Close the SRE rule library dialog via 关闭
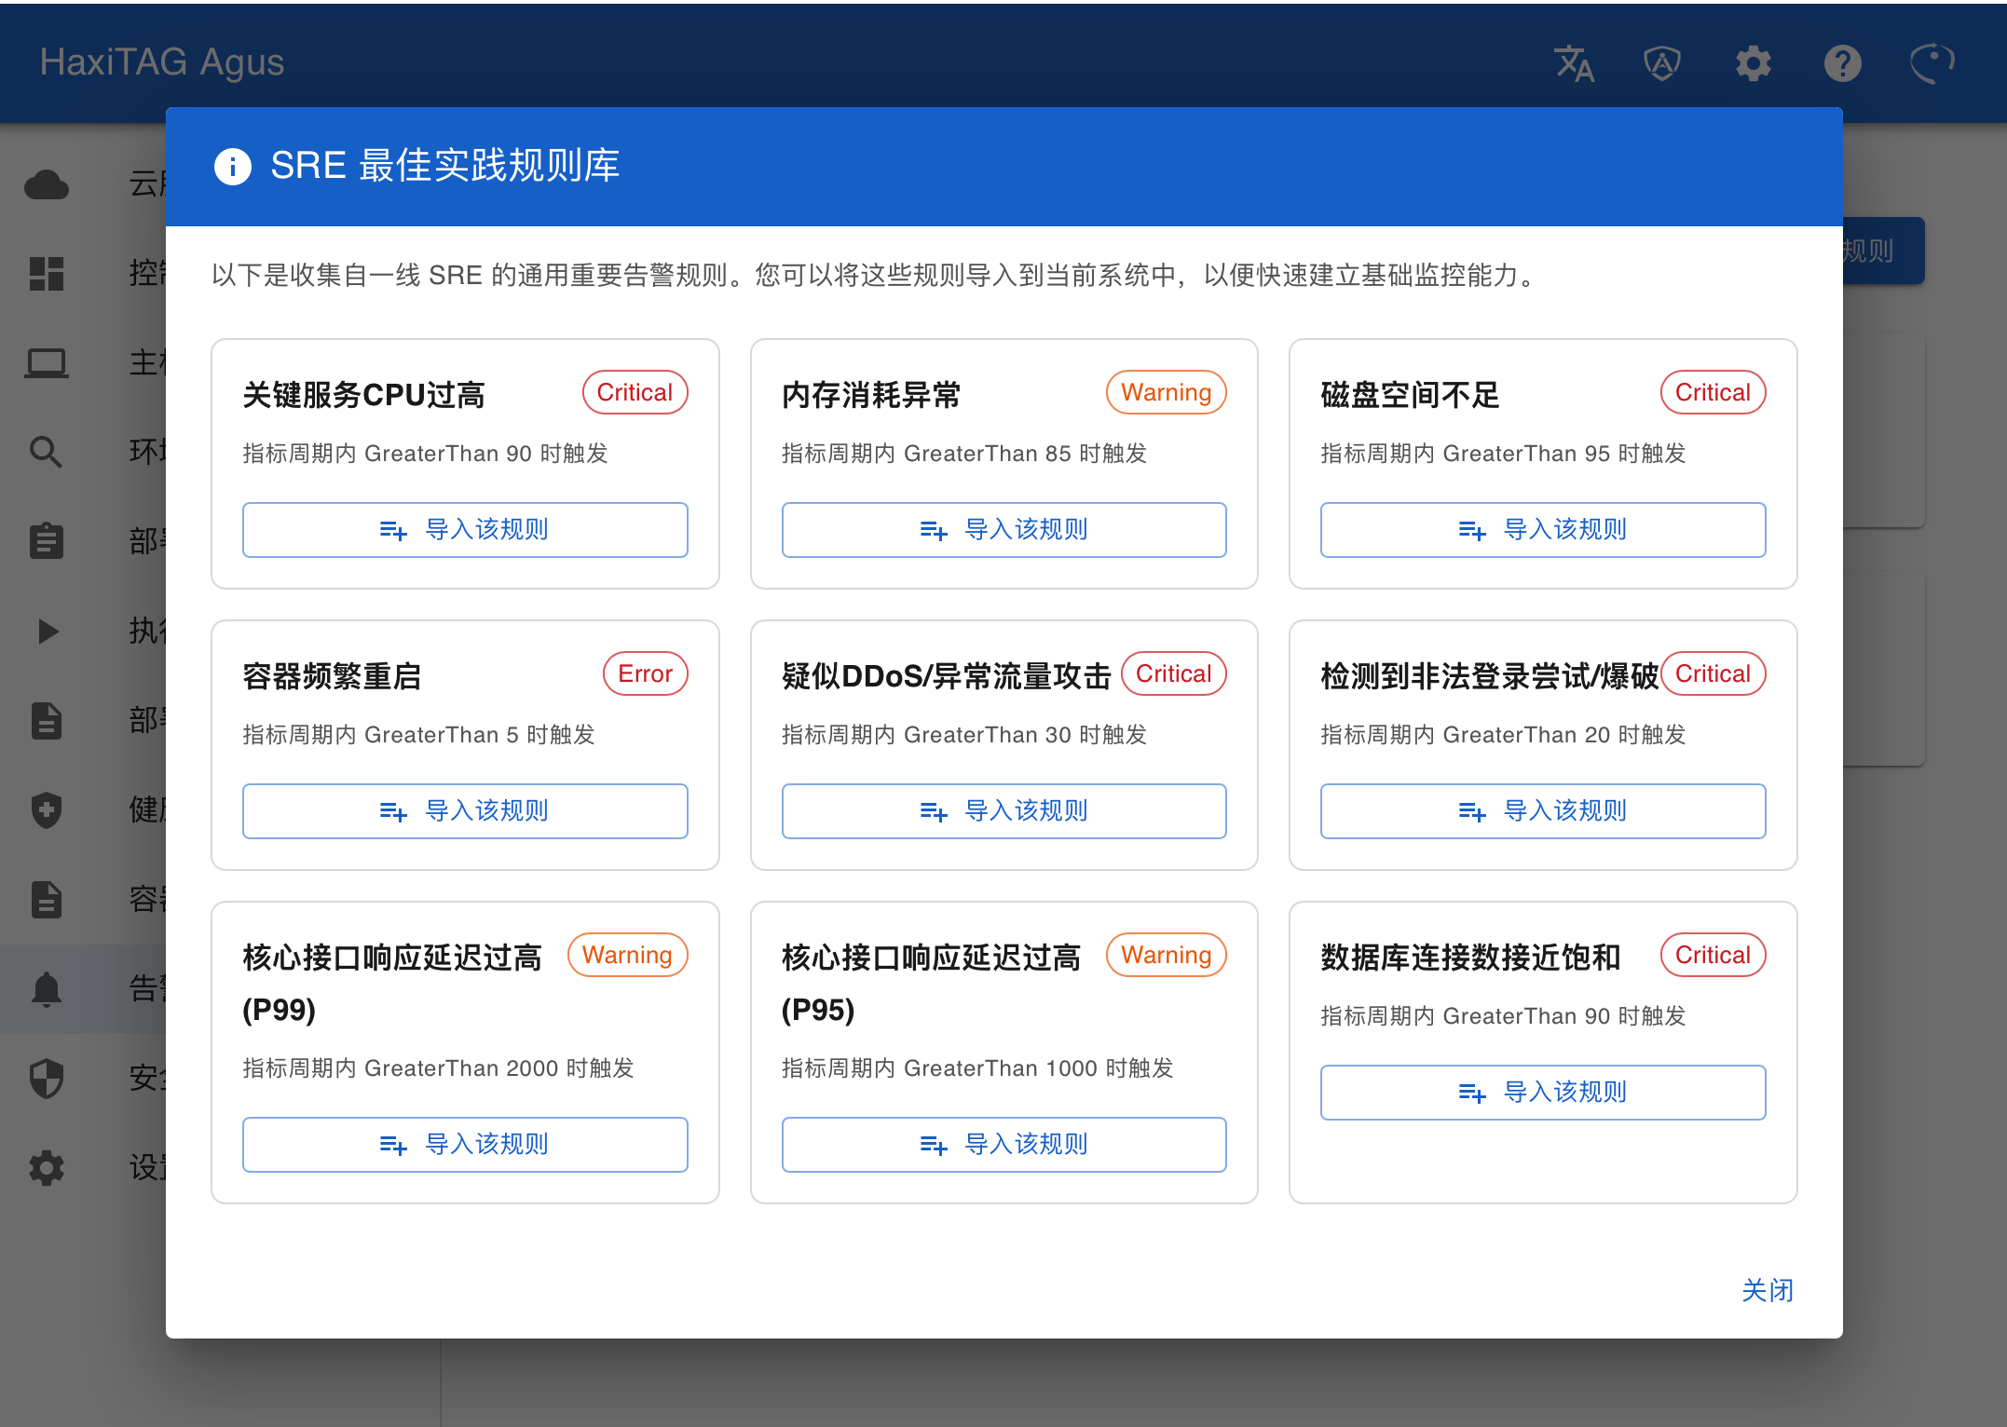 tap(1768, 1291)
